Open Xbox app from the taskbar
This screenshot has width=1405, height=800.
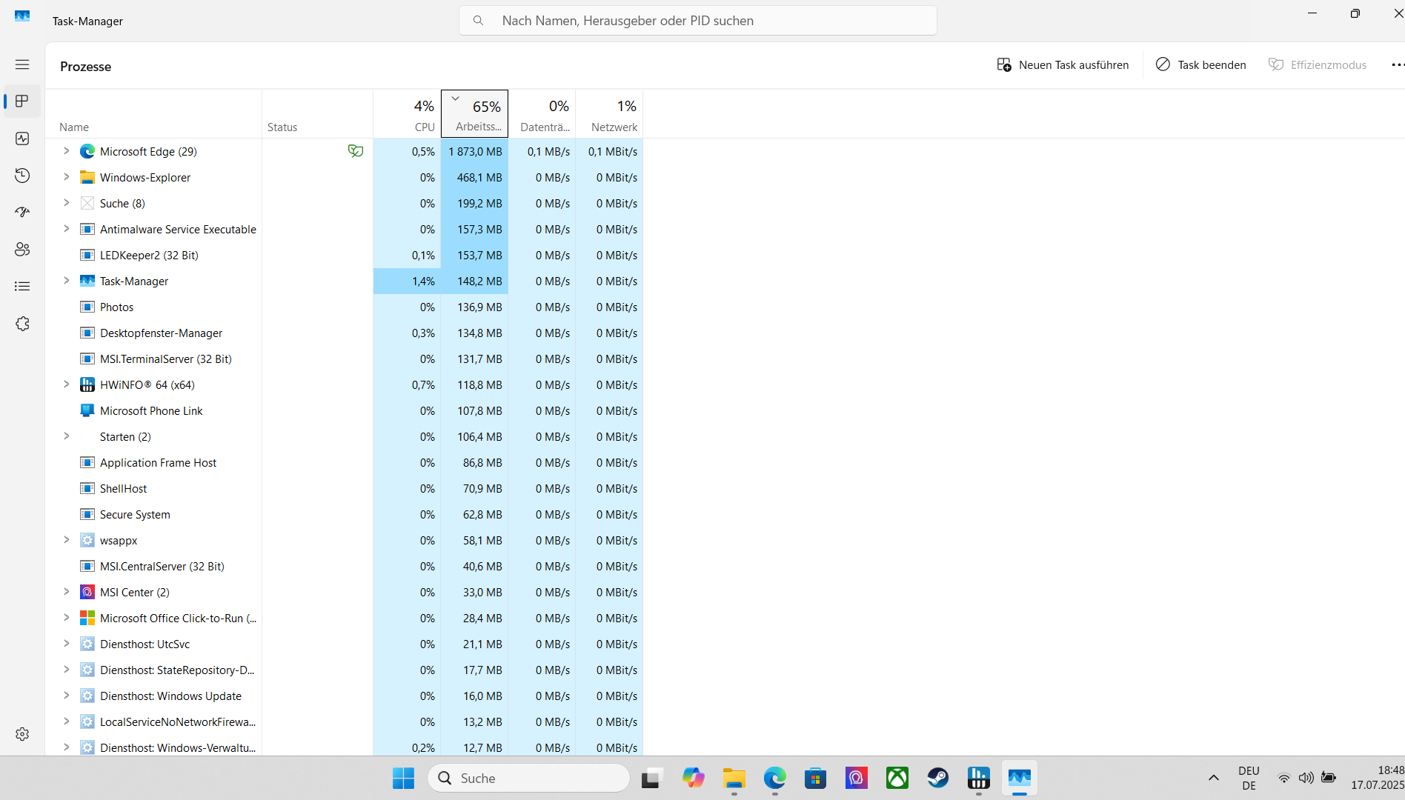[897, 778]
